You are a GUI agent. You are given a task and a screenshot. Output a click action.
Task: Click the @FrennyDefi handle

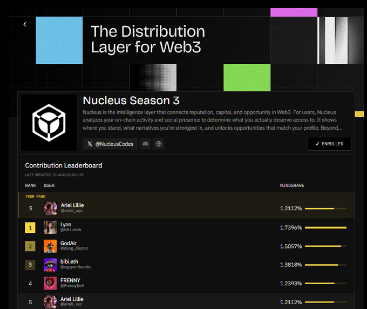[x=72, y=286]
